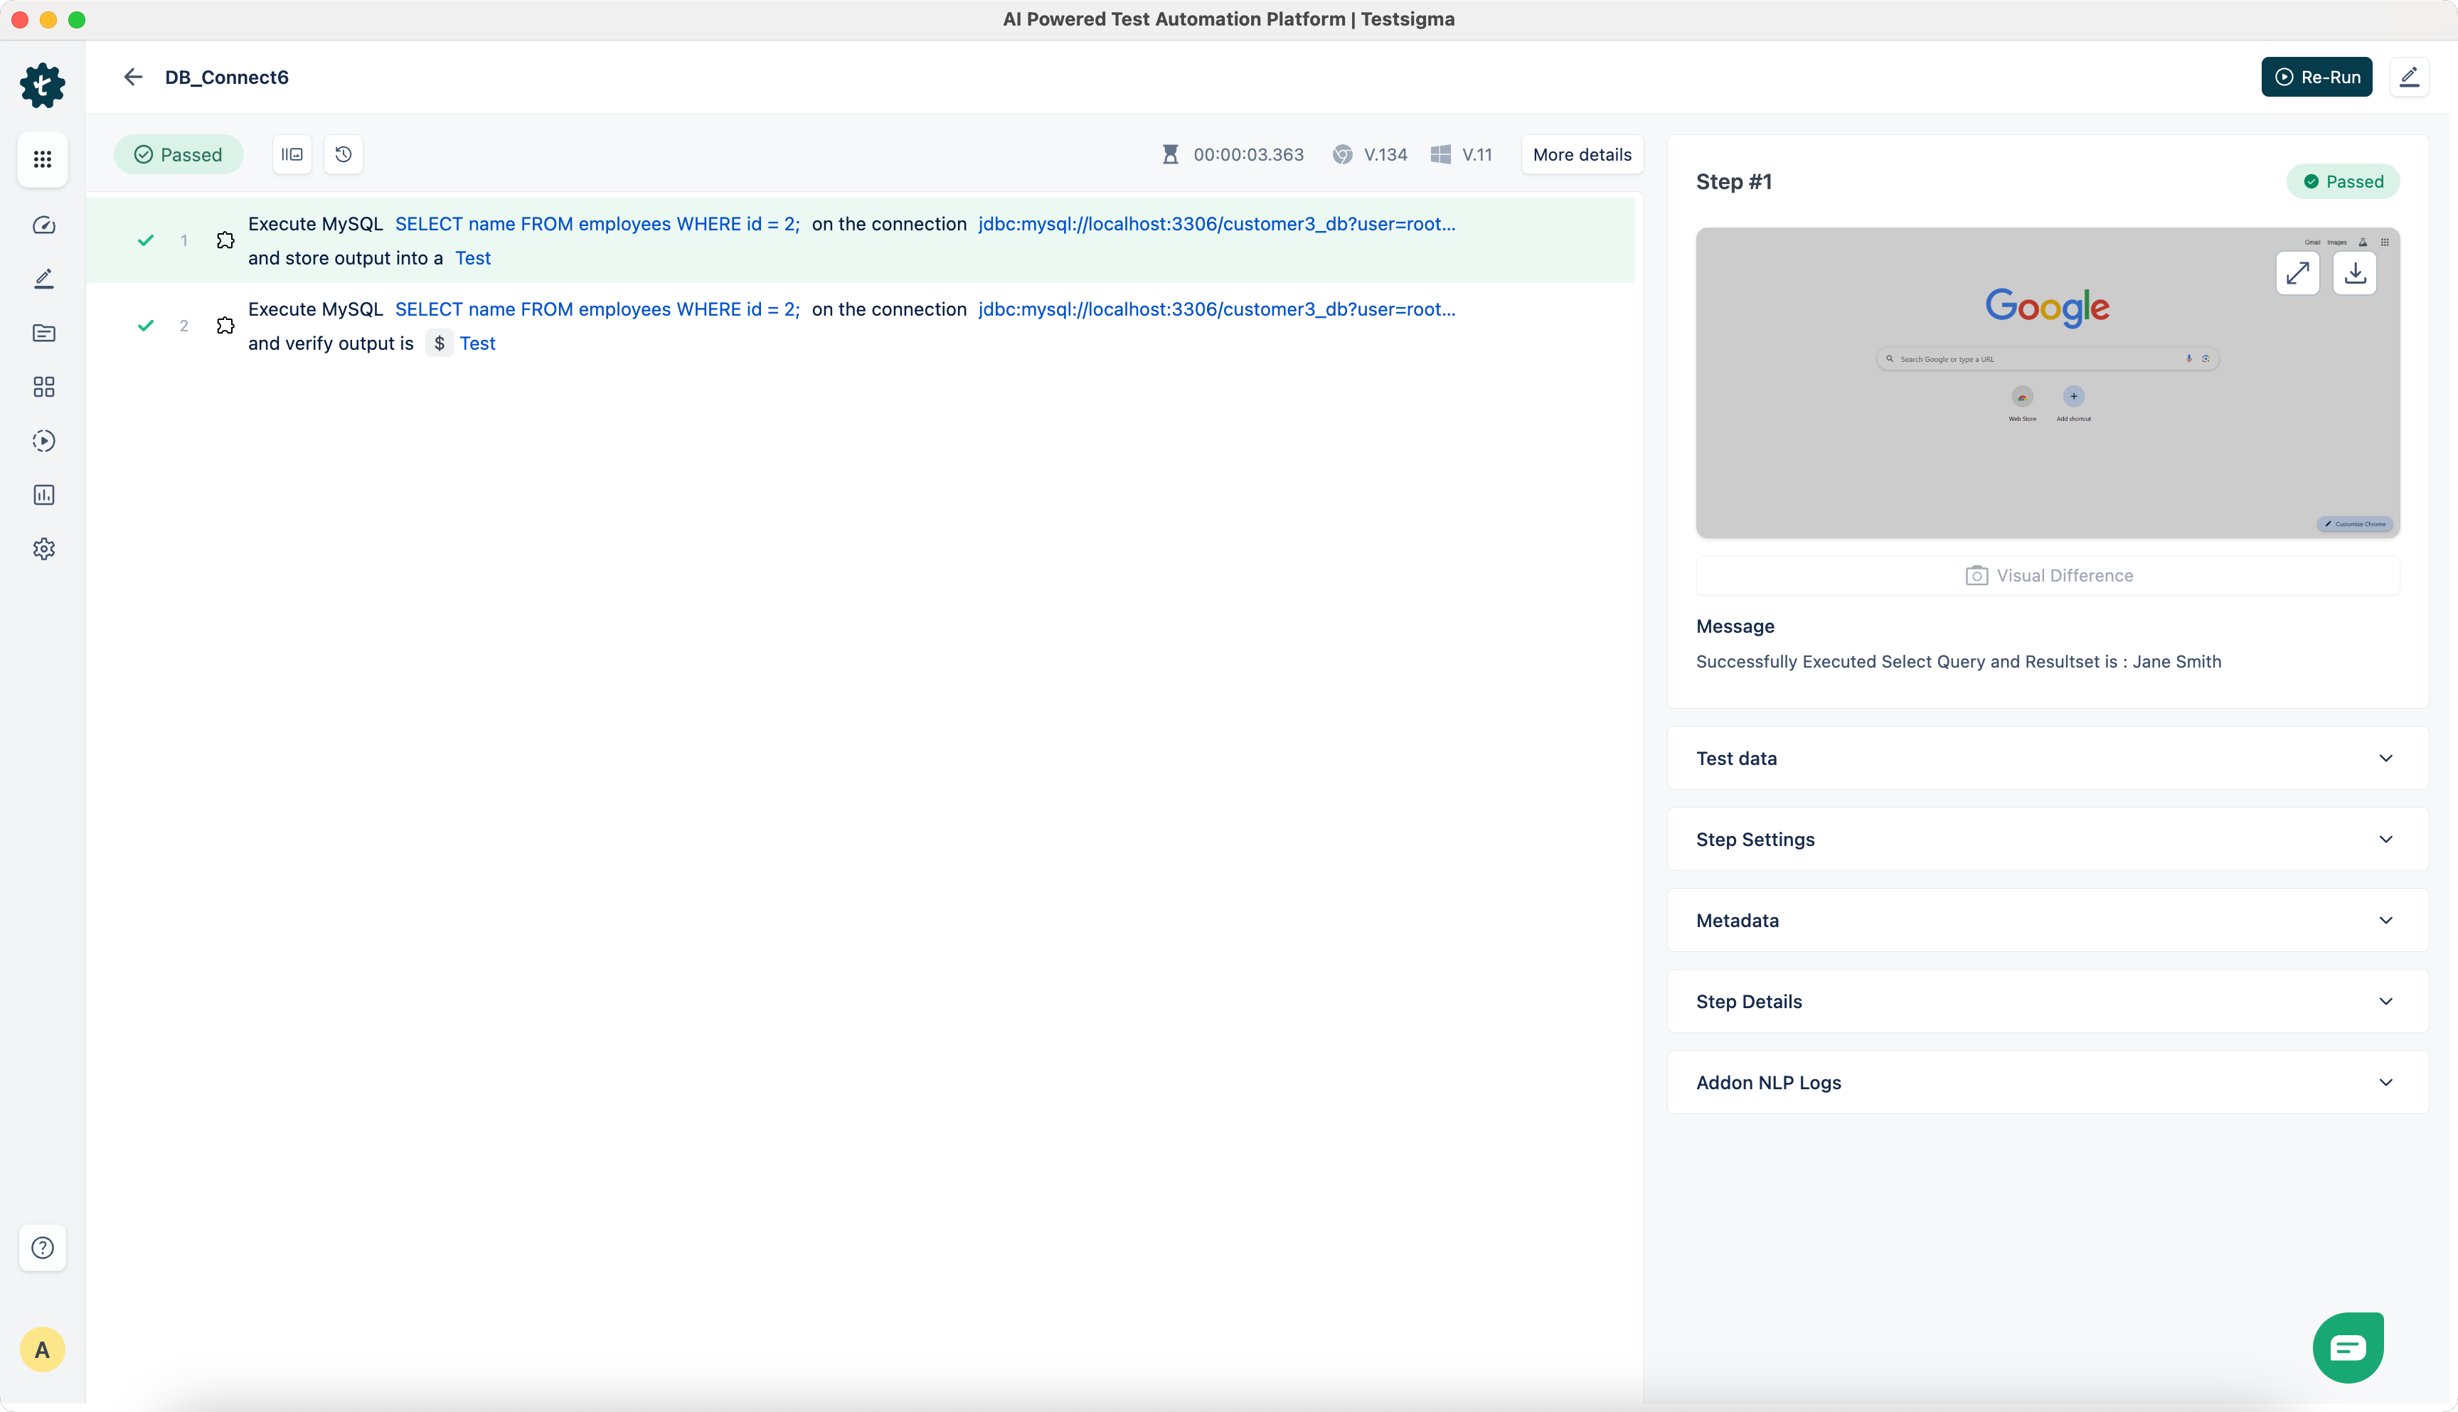Click the expand screenshot icon

[x=2297, y=274]
